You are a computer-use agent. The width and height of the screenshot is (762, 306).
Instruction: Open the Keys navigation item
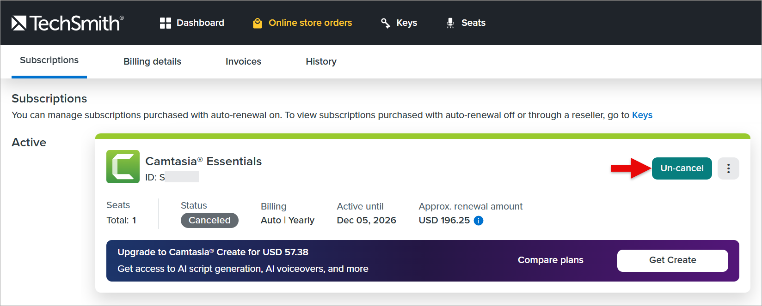pos(406,23)
